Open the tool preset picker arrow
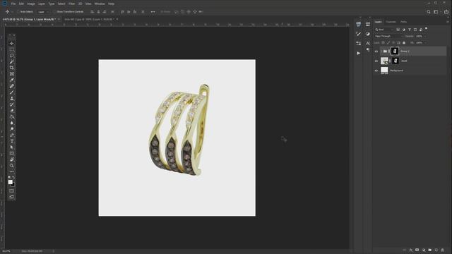This screenshot has width=452, height=254. tap(12, 12)
